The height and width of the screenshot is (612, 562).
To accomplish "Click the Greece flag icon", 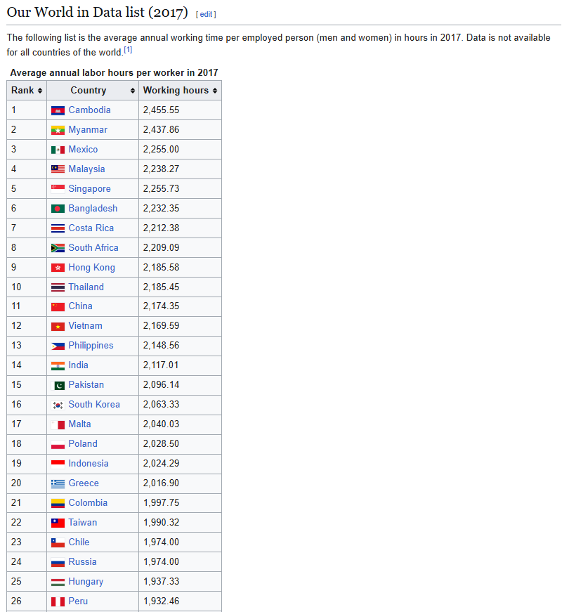I will 58,483.
